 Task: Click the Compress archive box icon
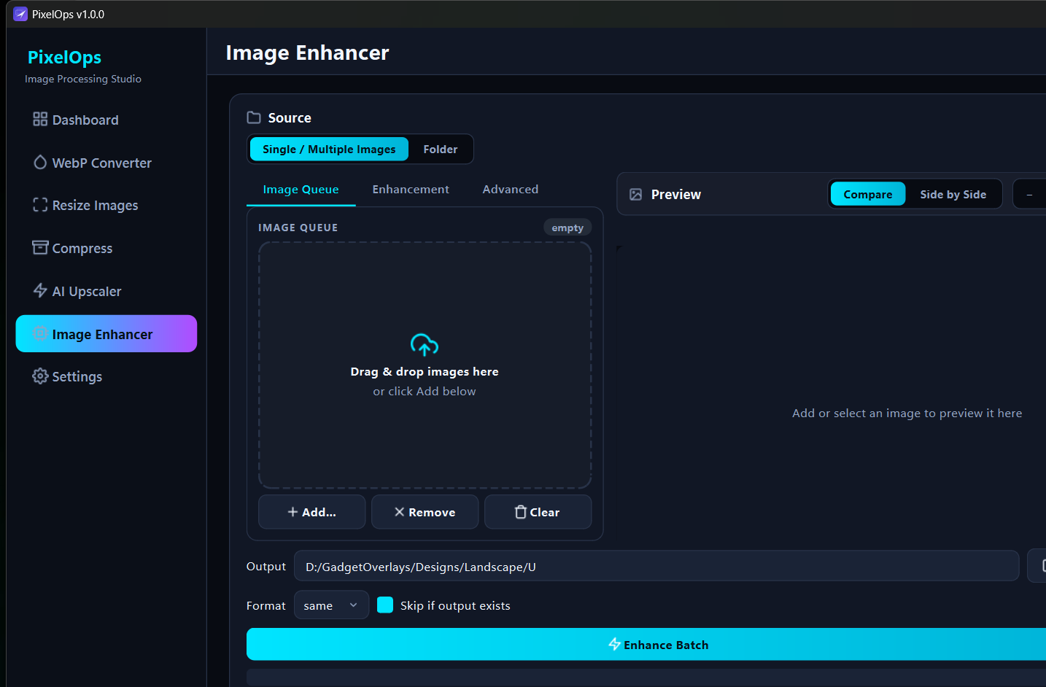point(40,247)
